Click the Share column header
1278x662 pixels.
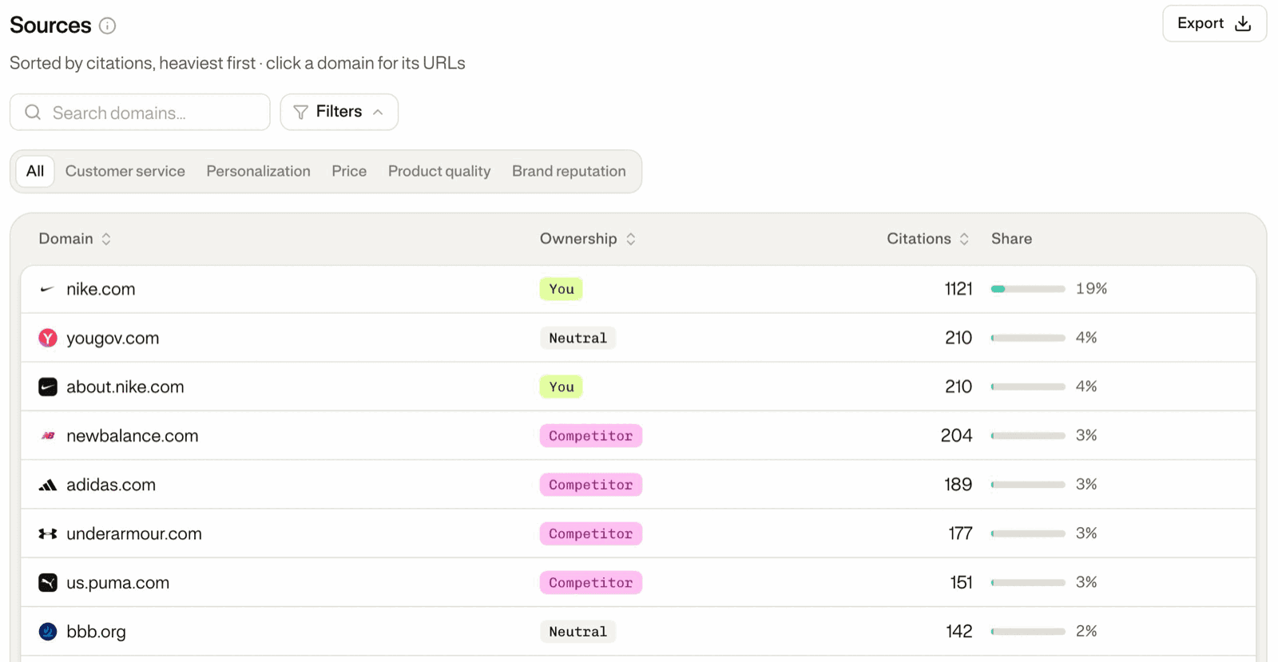pyautogui.click(x=1012, y=239)
